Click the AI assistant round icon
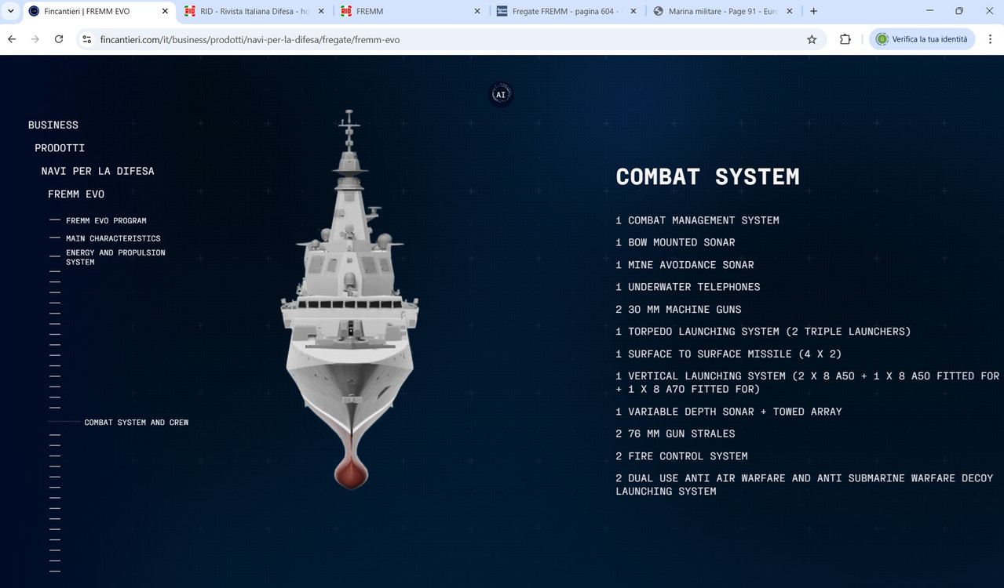Image resolution: width=1004 pixels, height=588 pixels. coord(501,95)
